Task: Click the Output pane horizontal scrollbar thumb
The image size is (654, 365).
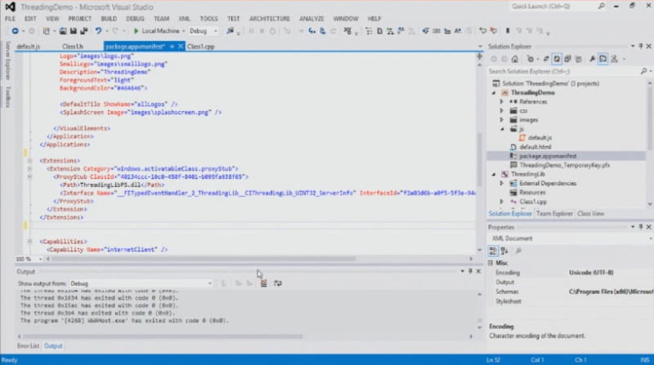Action: pos(163,336)
